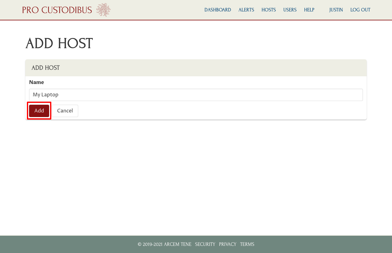Image resolution: width=392 pixels, height=253 pixels.
Task: Open the Terms footer link
Action: click(247, 244)
